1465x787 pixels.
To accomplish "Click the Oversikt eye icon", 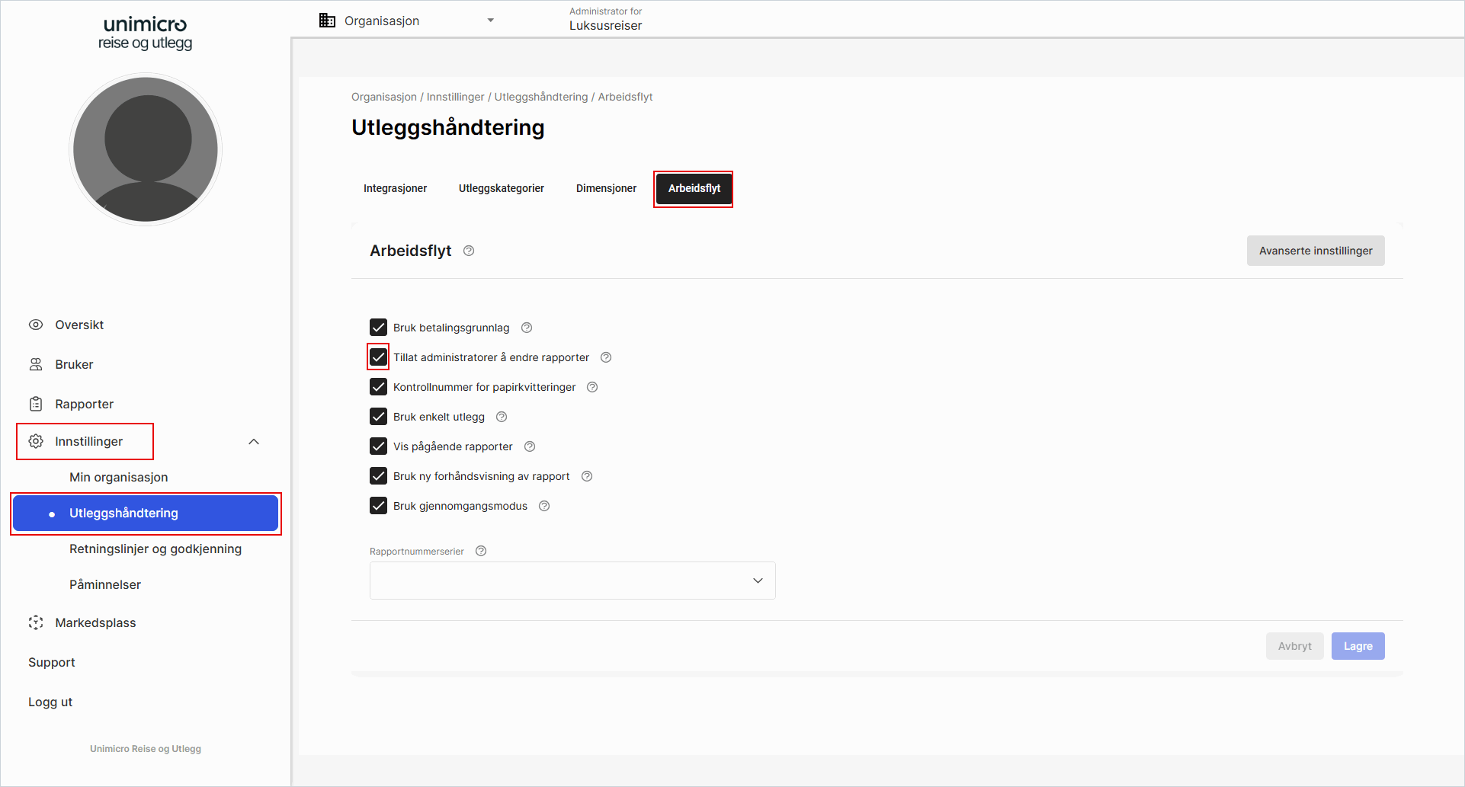I will pos(36,325).
